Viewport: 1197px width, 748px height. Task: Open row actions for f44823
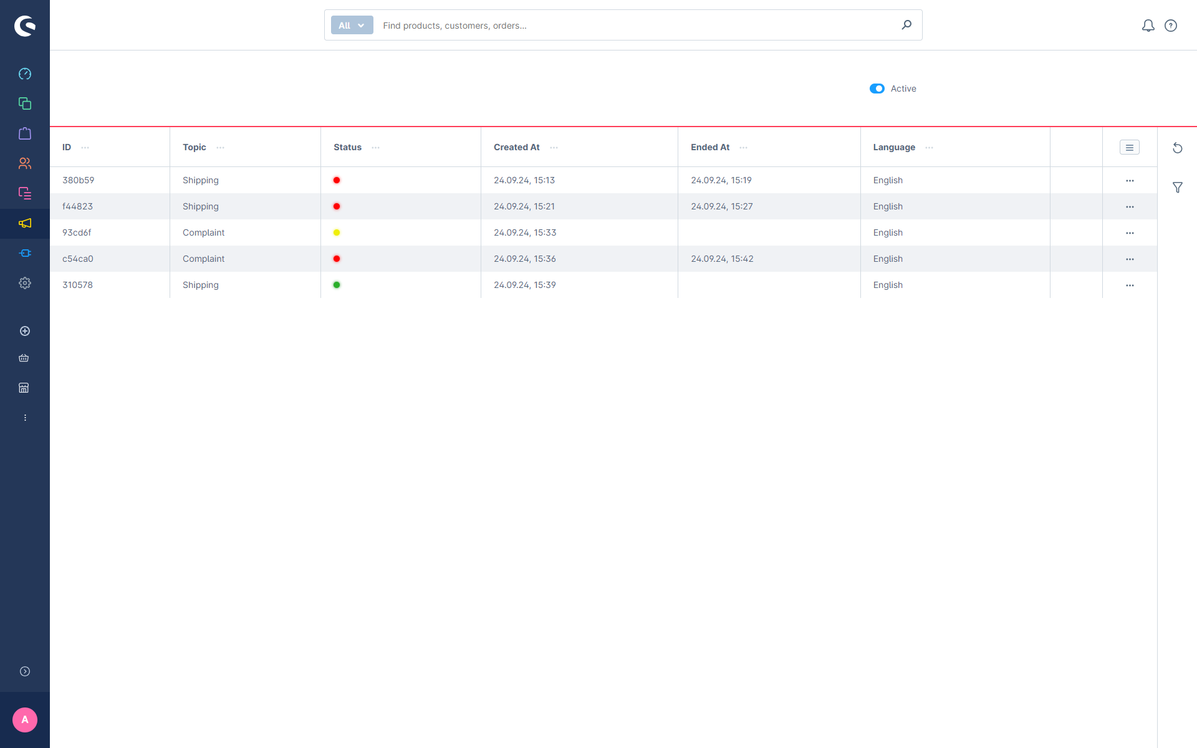coord(1130,206)
